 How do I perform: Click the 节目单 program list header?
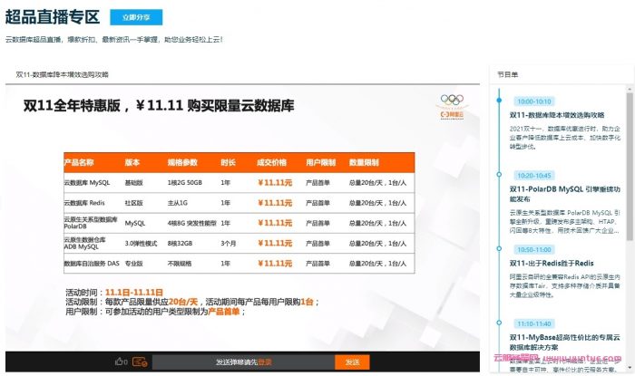click(x=507, y=74)
